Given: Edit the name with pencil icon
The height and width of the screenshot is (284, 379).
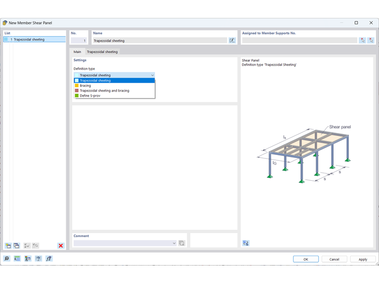Looking at the screenshot, I should (232, 40).
